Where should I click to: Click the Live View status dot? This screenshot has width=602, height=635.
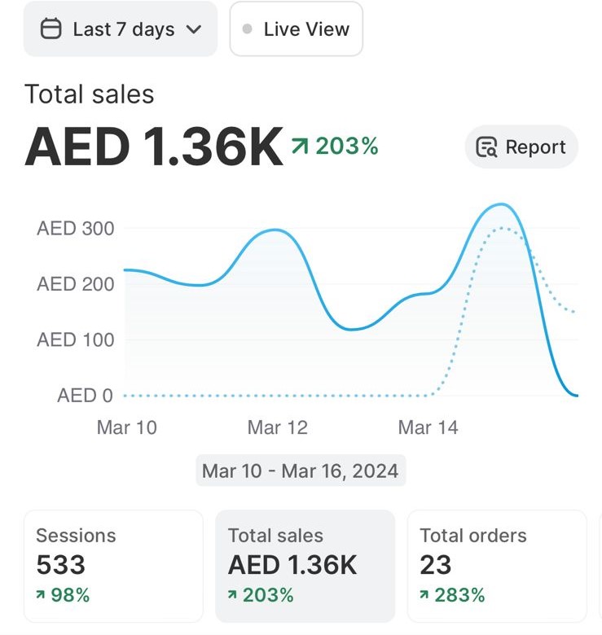(x=248, y=29)
